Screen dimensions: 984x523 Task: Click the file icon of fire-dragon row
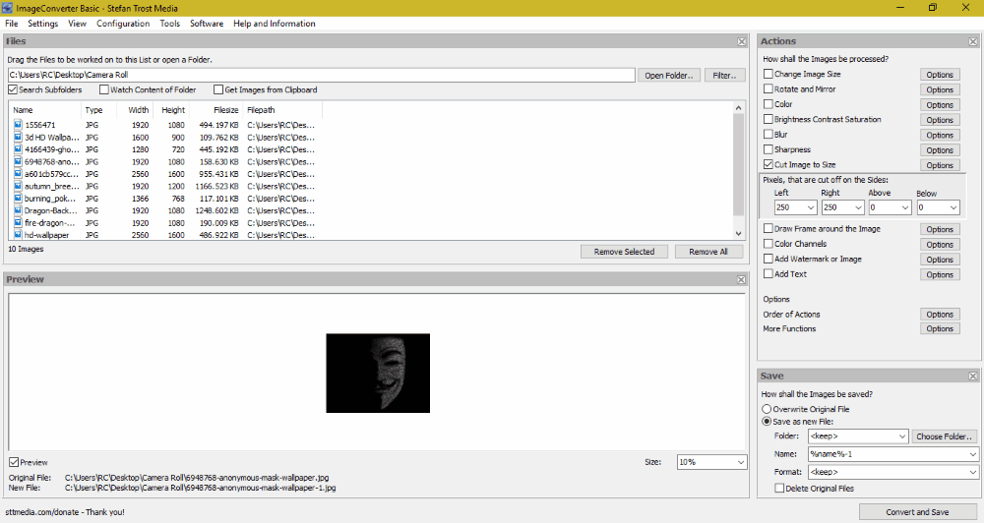(x=18, y=222)
